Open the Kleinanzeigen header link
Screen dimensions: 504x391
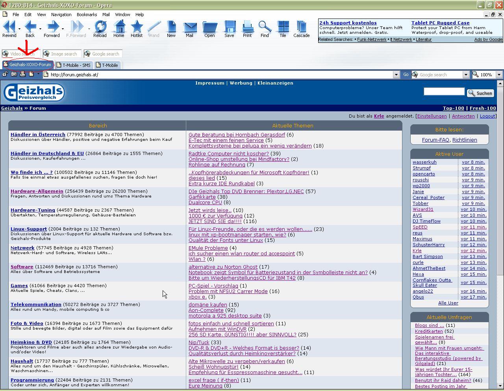(x=275, y=83)
